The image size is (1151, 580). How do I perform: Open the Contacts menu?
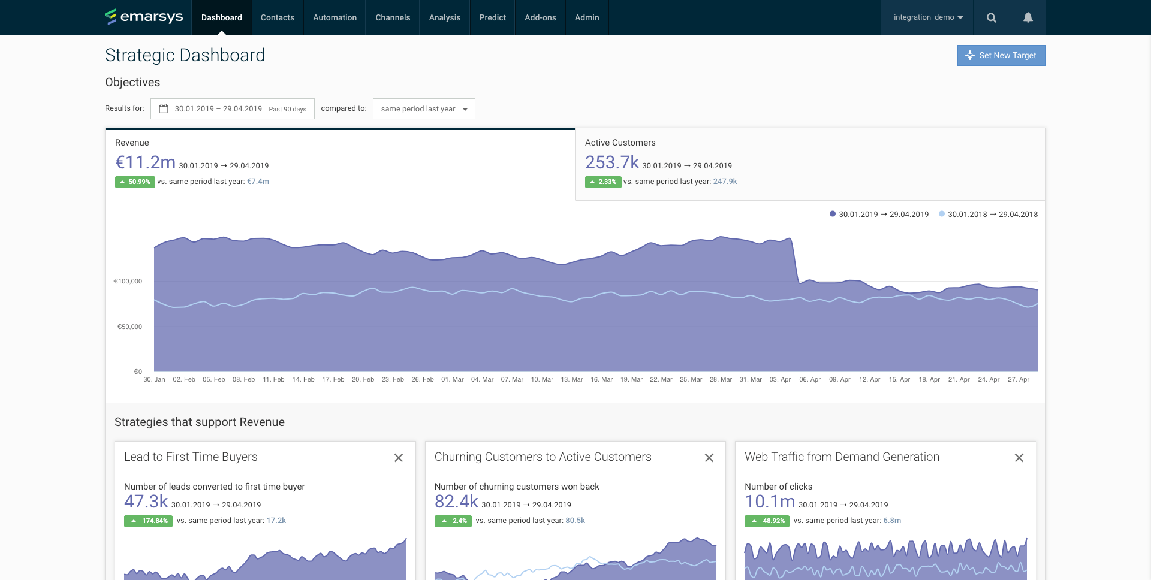pyautogui.click(x=277, y=17)
